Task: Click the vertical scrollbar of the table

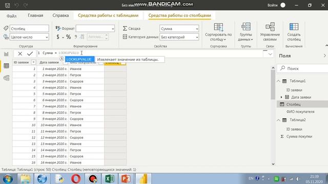Action: (273, 85)
